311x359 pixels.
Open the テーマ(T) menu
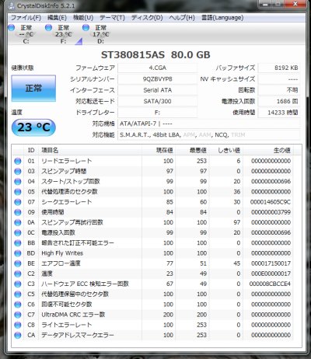click(x=112, y=18)
